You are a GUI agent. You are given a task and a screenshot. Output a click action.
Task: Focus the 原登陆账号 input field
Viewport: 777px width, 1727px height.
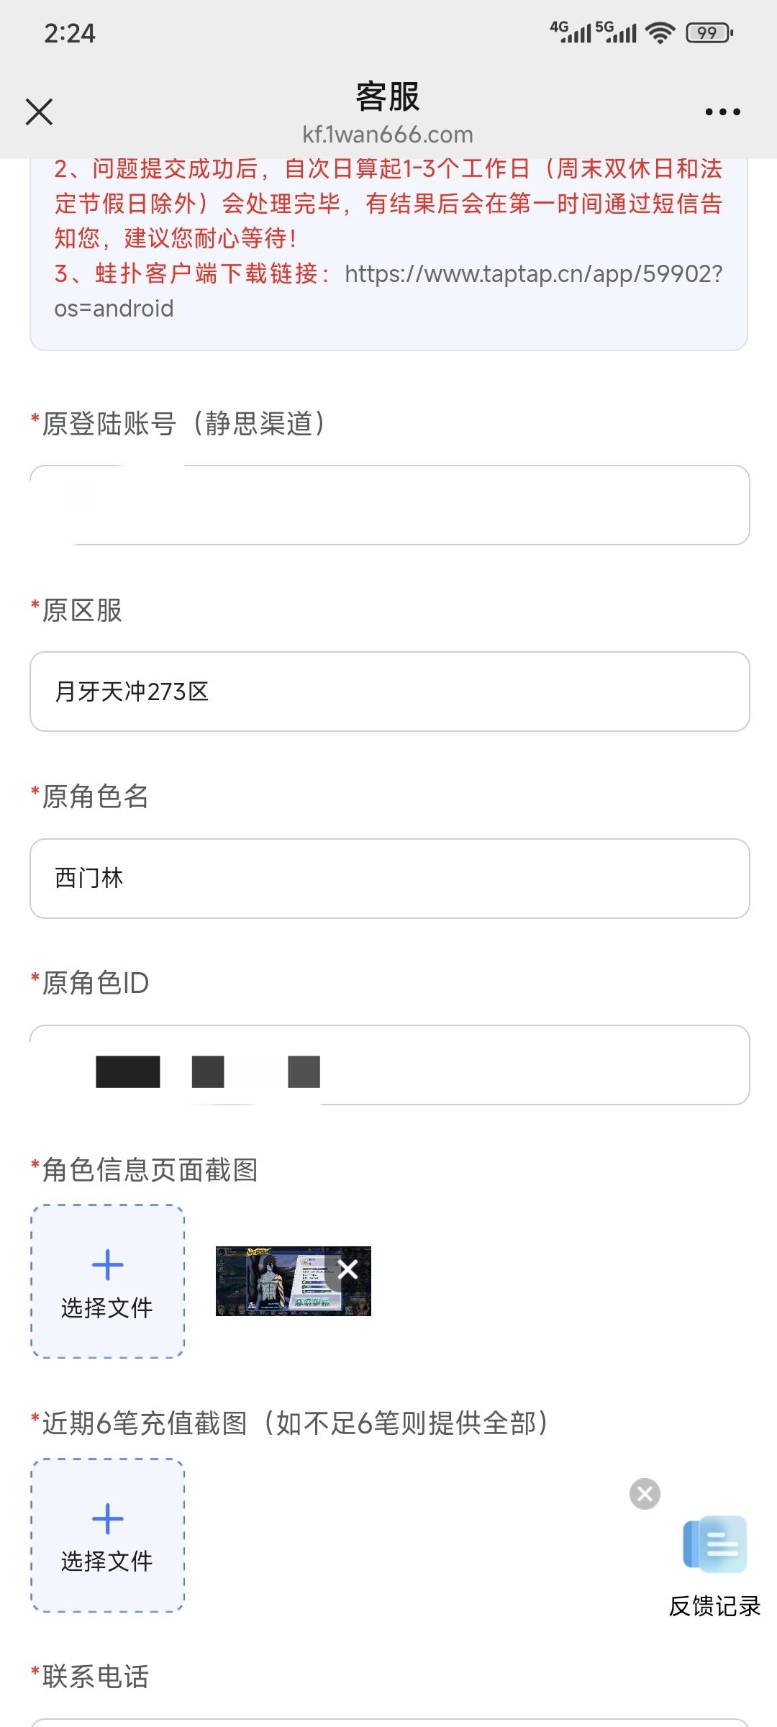tap(389, 505)
